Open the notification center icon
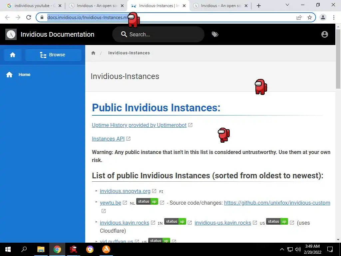The image size is (341, 256). [x=330, y=249]
